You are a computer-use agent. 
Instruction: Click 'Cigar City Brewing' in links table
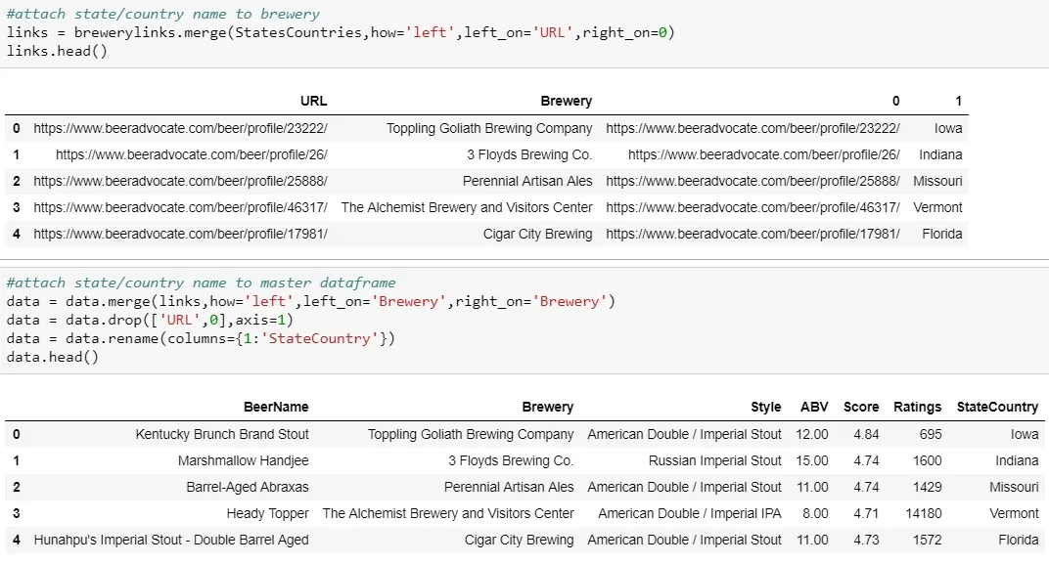(538, 234)
